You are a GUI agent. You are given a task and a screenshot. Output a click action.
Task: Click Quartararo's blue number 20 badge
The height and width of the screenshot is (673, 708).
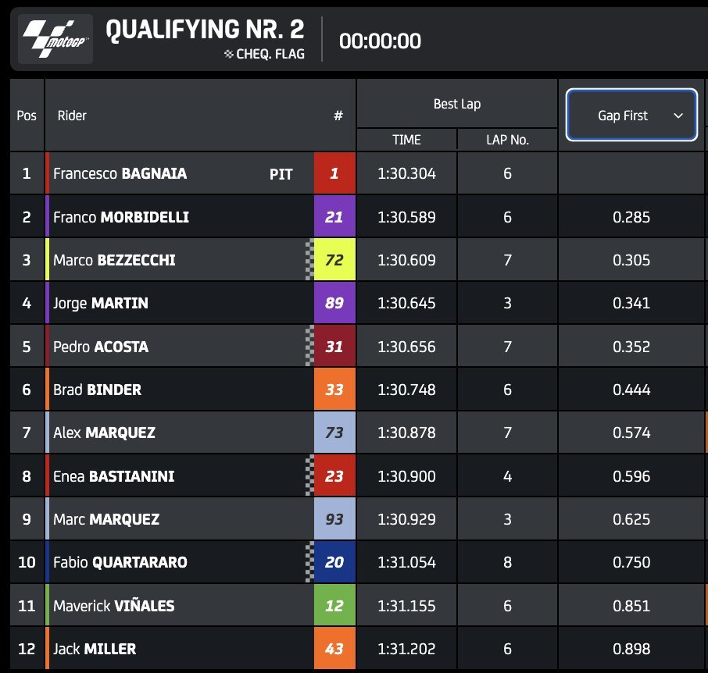click(x=334, y=562)
